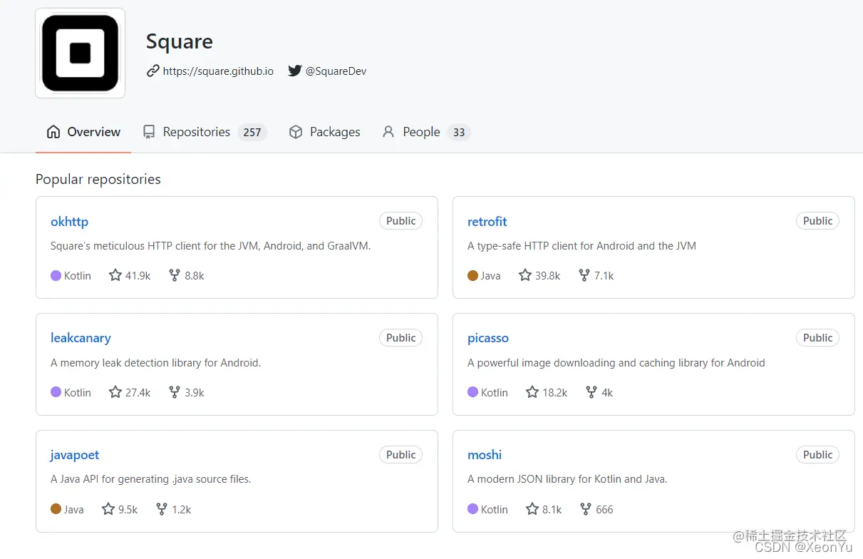Click the purple Kotlin language dot on moshi

pyautogui.click(x=472, y=509)
